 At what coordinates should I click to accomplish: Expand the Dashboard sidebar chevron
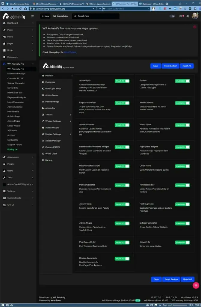click(x=33, y=23)
